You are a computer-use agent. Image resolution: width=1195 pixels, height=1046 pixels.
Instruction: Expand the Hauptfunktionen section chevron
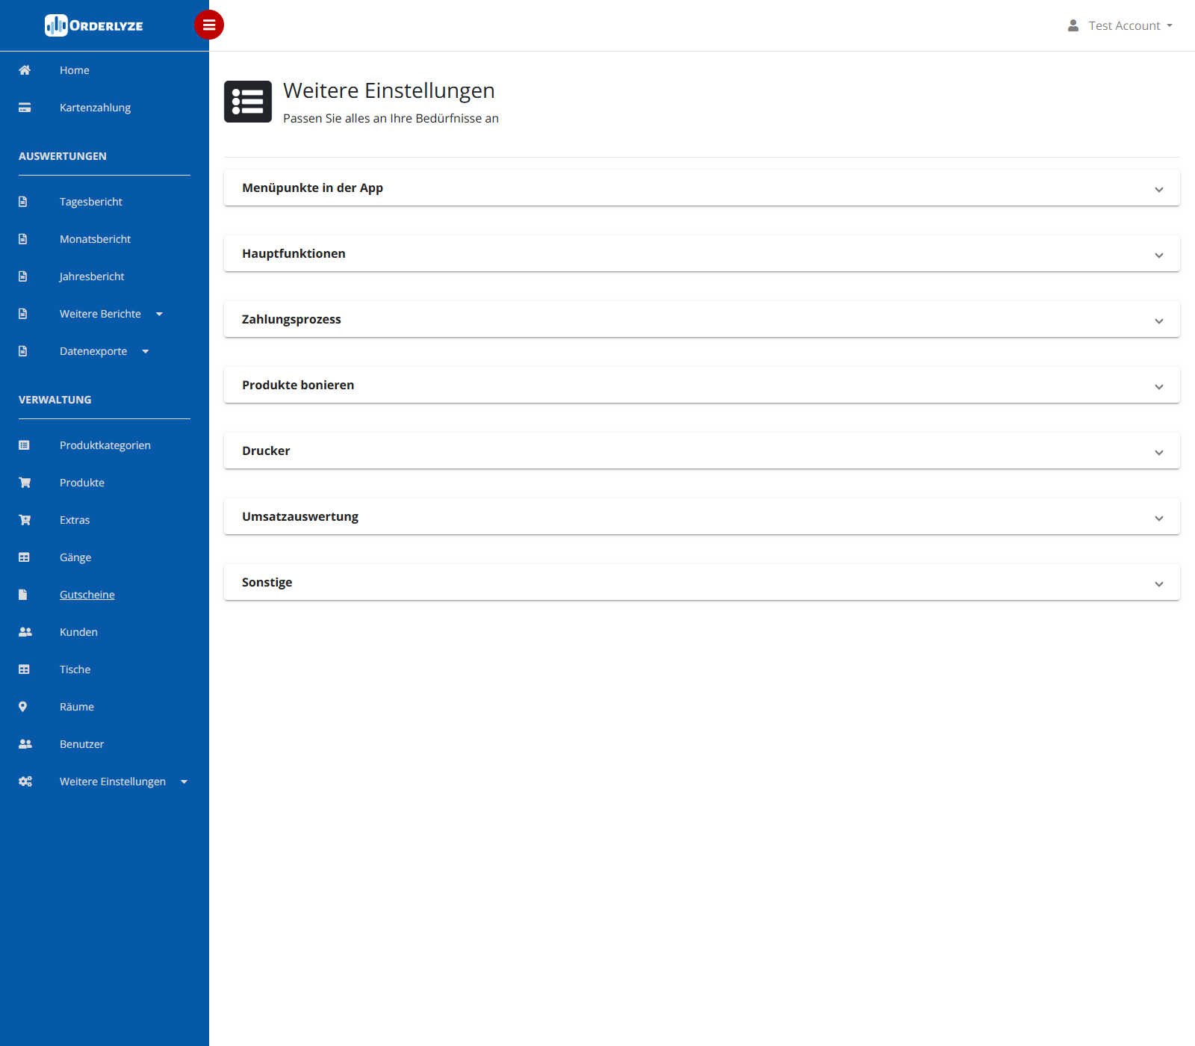(x=1159, y=256)
